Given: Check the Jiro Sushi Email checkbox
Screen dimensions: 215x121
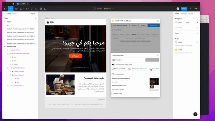Looking at the screenshot, I should tap(113, 74).
